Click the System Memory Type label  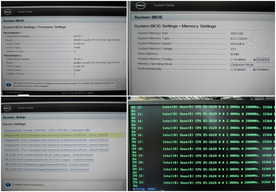(153, 38)
